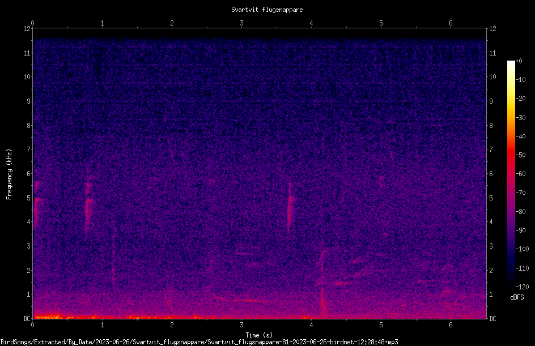535x346 pixels.
Task: Click the "-40" color scale label
Action: tap(520, 136)
